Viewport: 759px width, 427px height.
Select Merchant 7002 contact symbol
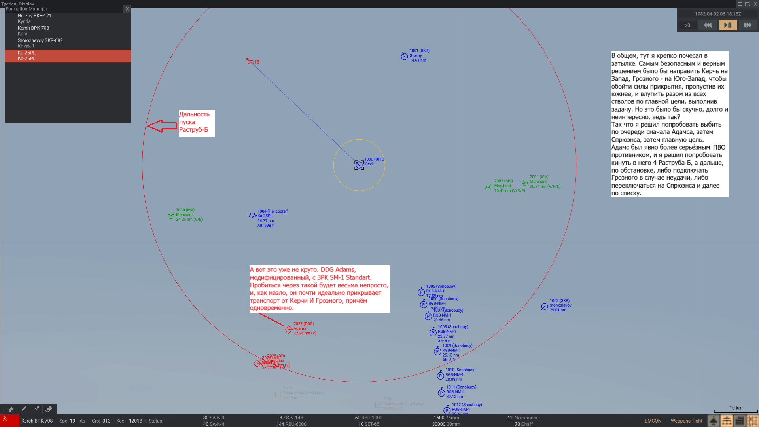pyautogui.click(x=489, y=187)
